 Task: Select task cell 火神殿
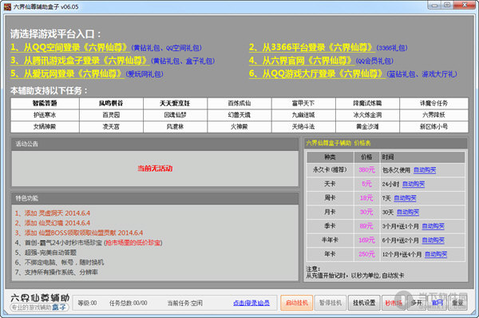point(239,126)
